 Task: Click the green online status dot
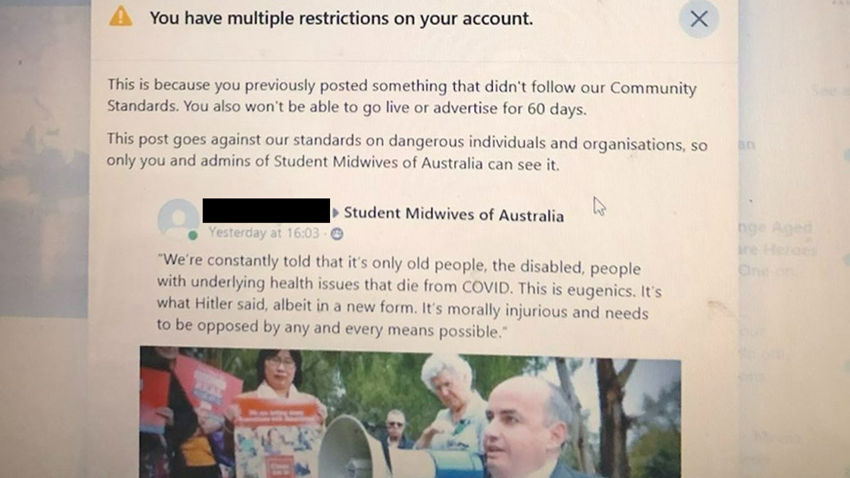(x=193, y=235)
